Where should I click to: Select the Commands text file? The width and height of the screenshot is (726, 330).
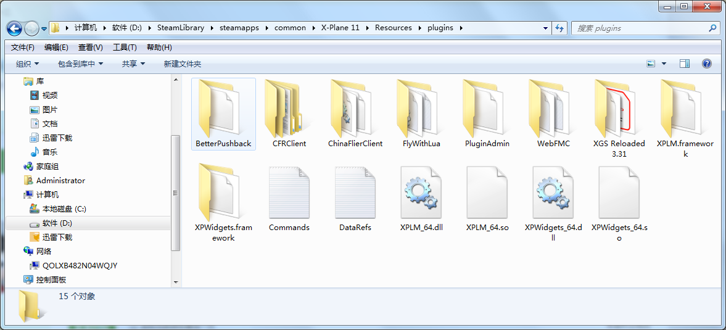[289, 198]
